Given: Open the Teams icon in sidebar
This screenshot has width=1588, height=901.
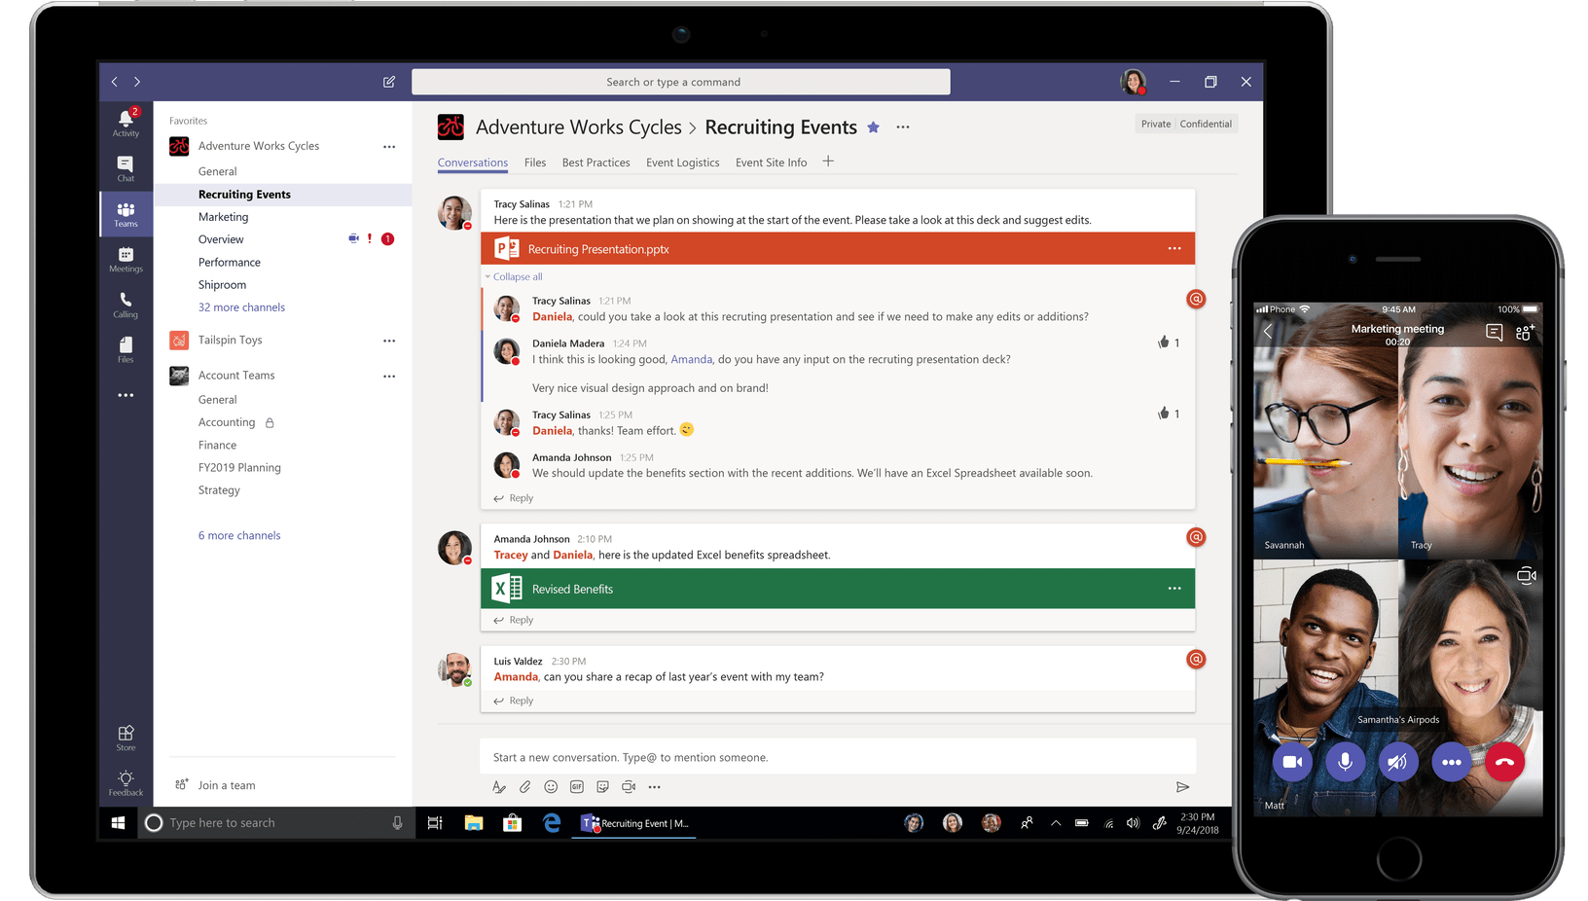Looking at the screenshot, I should point(126,214).
